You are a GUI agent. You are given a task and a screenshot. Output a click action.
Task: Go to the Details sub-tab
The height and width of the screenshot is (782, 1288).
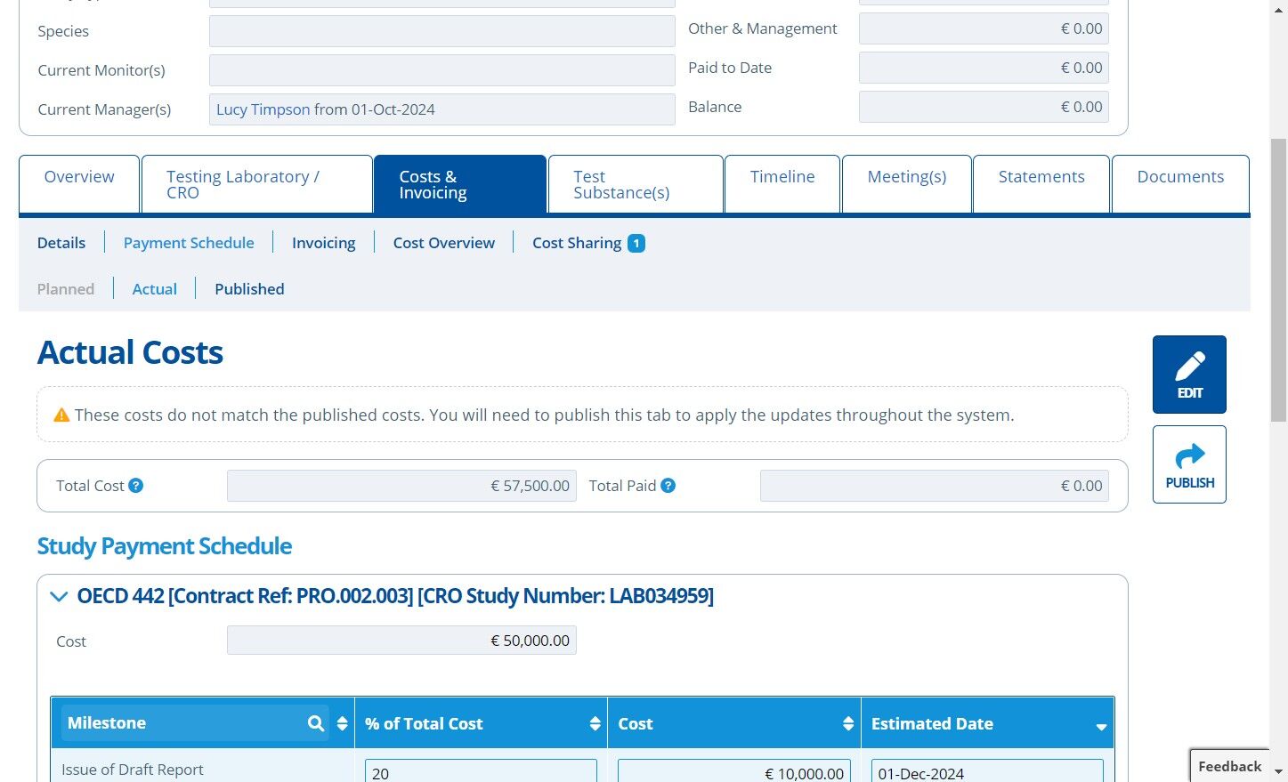tap(61, 243)
